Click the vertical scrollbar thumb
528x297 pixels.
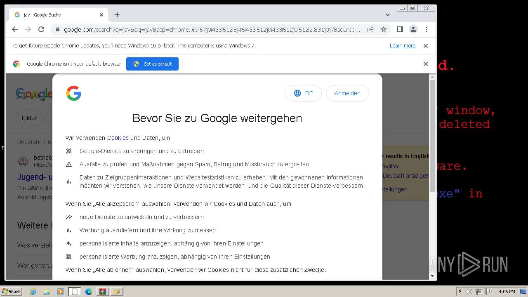pyautogui.click(x=432, y=136)
